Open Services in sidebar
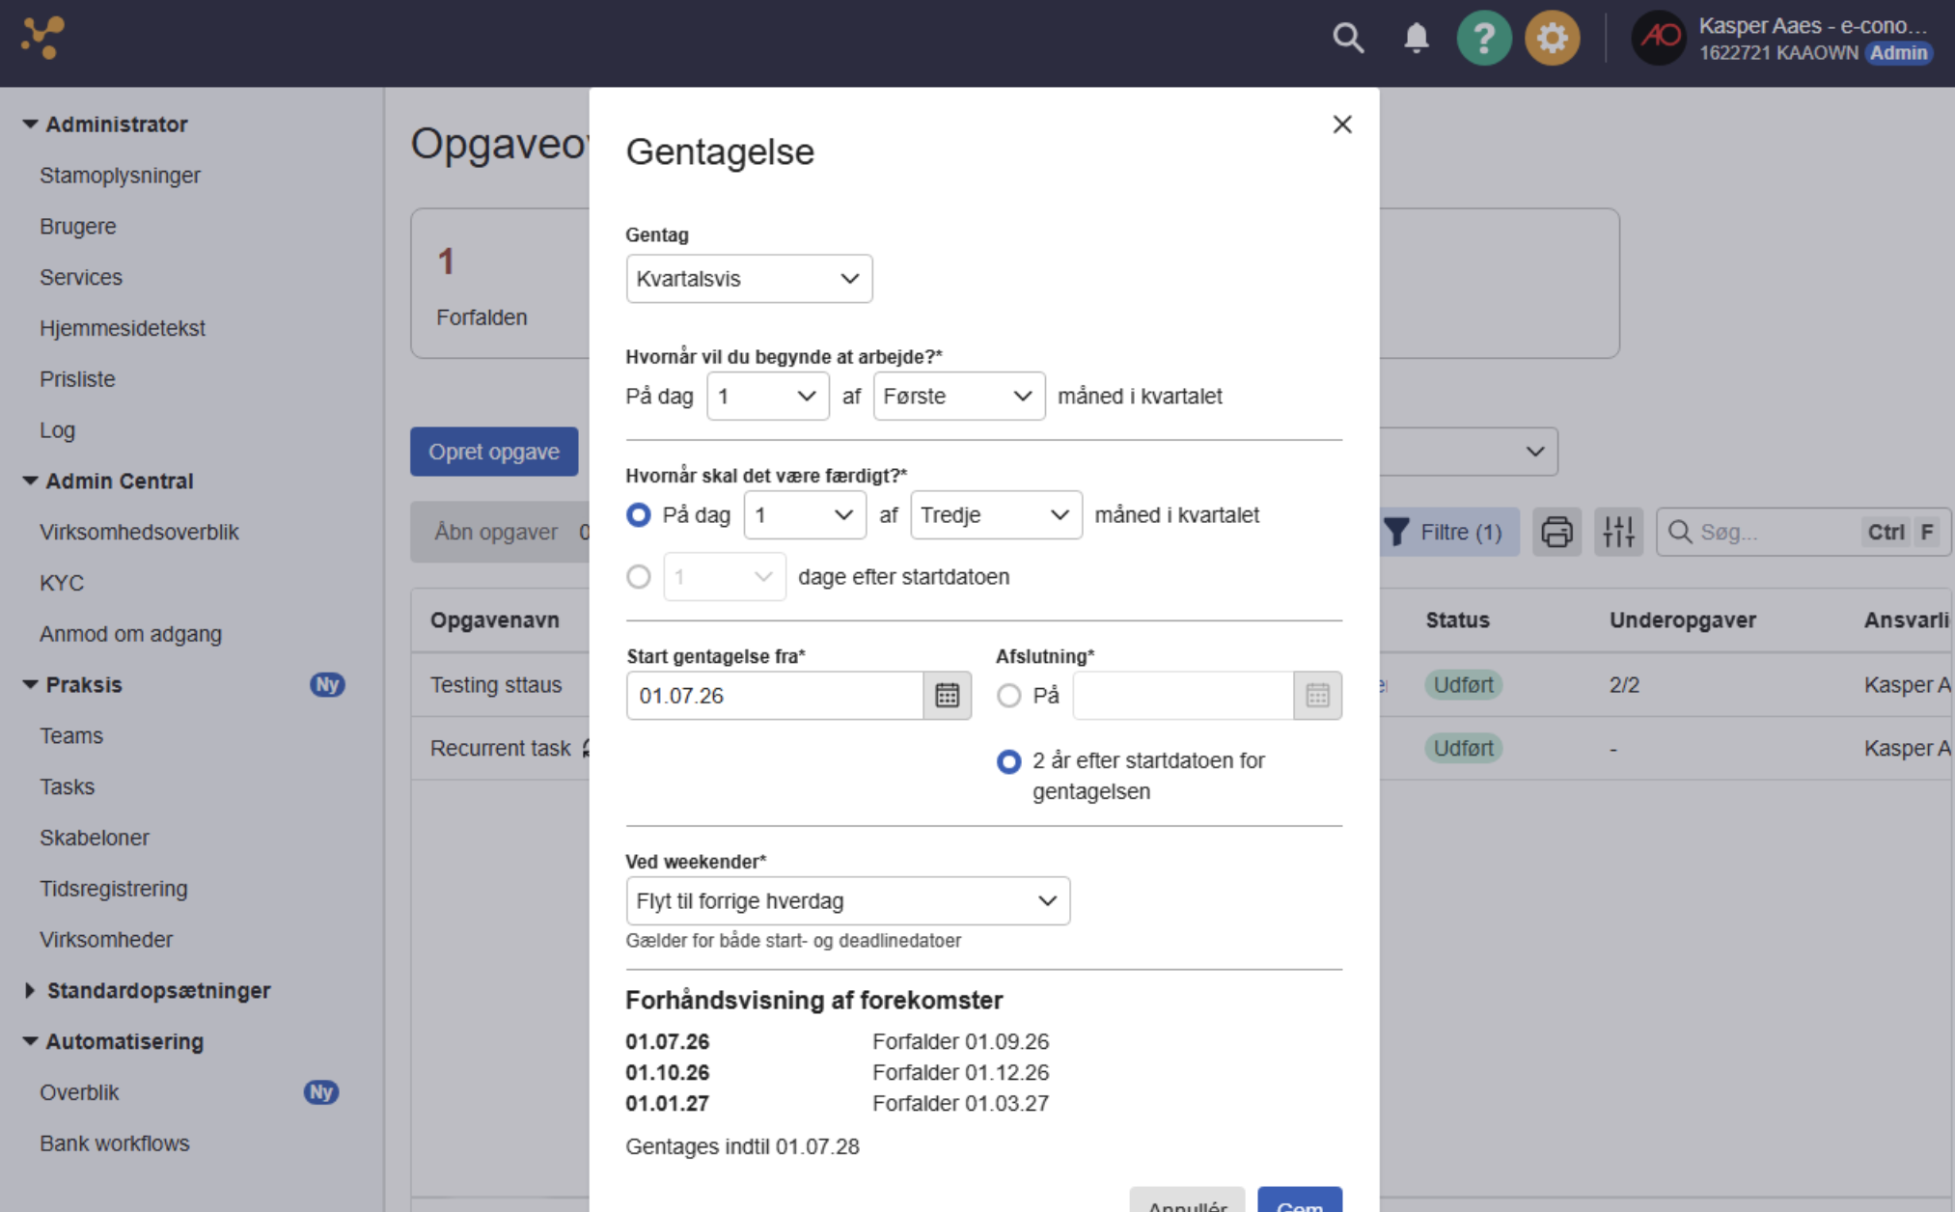1955x1212 pixels. coord(81,278)
